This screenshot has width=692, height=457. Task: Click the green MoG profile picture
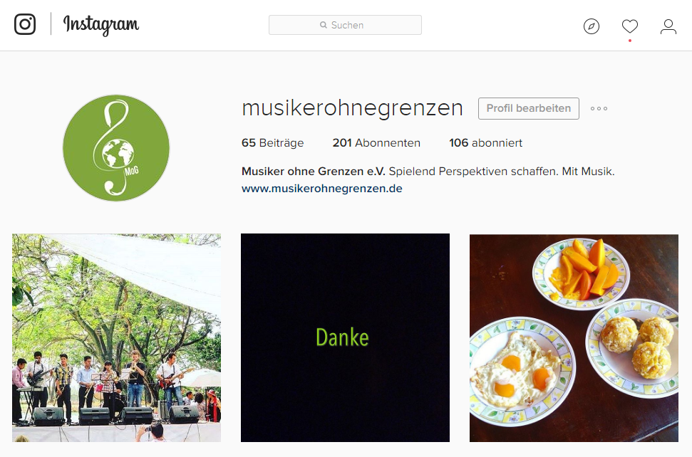[x=116, y=148]
